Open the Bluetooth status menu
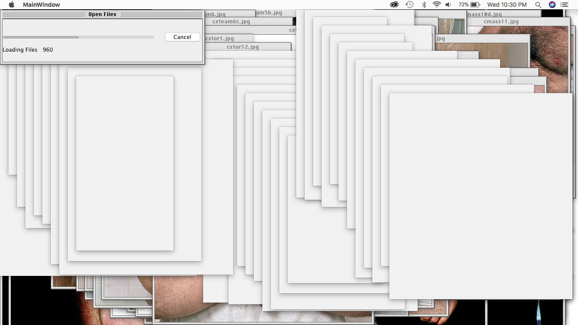This screenshot has height=325, width=578. click(424, 5)
